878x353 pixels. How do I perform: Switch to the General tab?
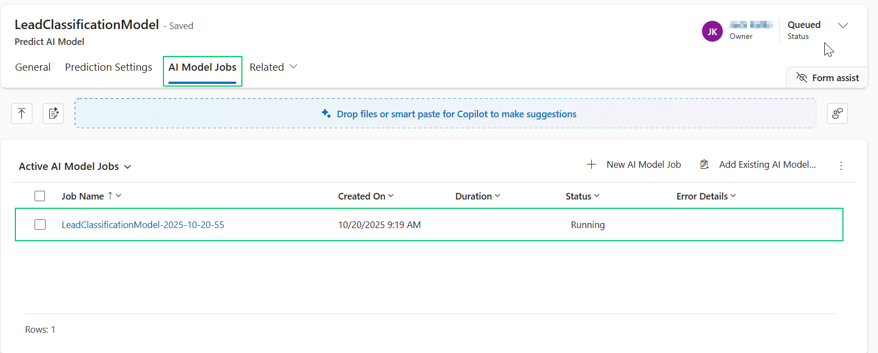click(33, 67)
